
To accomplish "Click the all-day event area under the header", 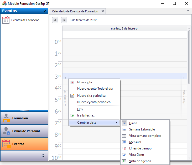I will 124,35.
